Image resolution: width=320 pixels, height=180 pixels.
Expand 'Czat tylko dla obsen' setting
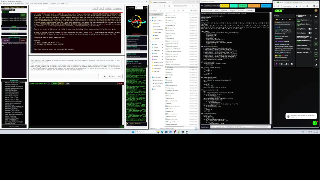[x=311, y=25]
